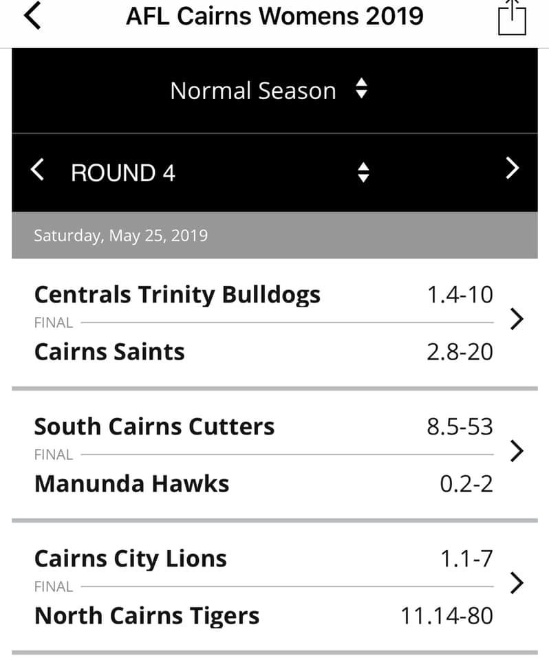
Task: Open ROUND 4 picker arrows
Action: click(x=363, y=173)
